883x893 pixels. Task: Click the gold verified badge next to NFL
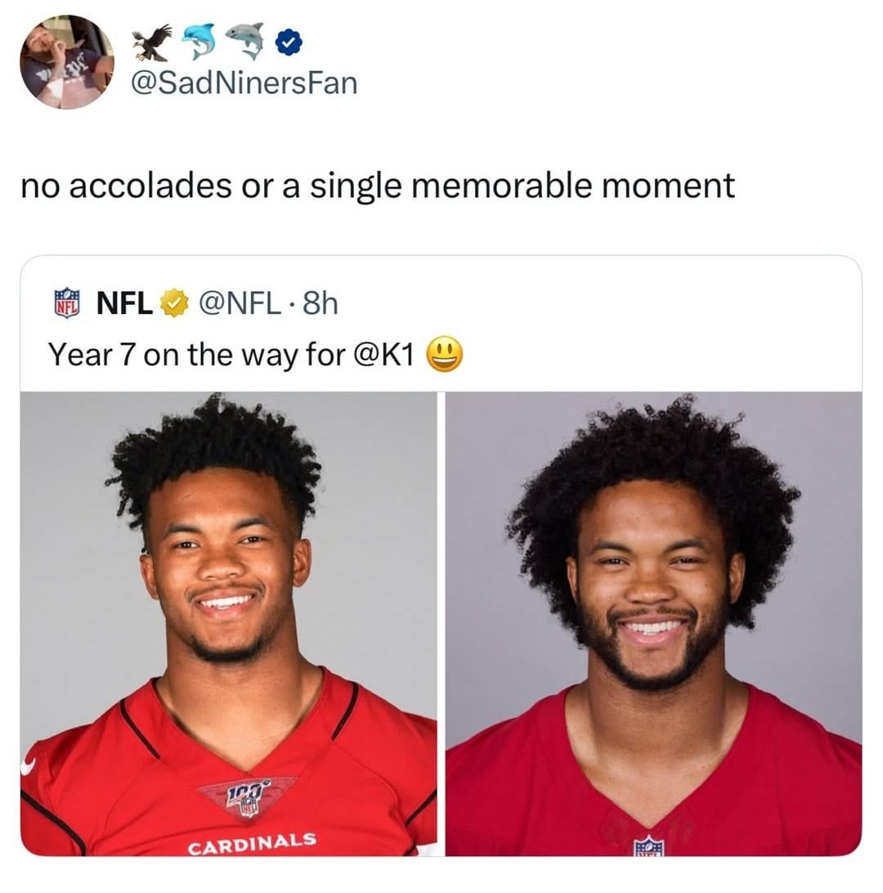(x=174, y=303)
